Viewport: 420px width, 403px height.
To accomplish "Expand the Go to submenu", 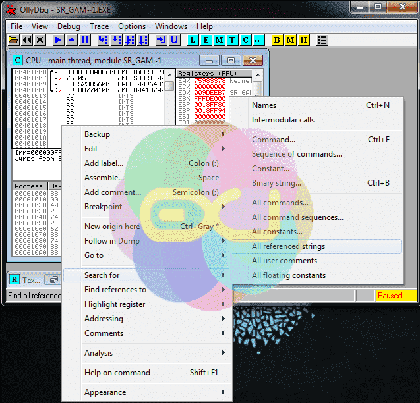I will 147,255.
